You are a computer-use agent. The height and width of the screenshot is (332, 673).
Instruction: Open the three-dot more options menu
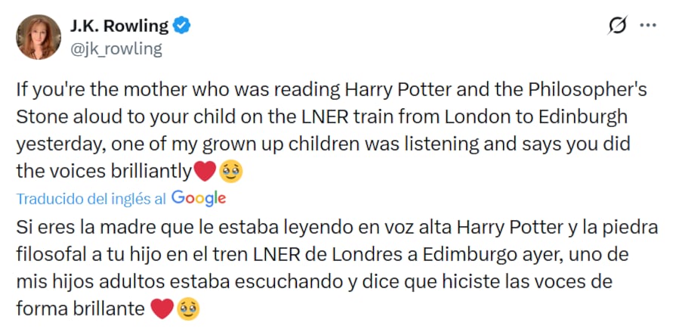648,26
